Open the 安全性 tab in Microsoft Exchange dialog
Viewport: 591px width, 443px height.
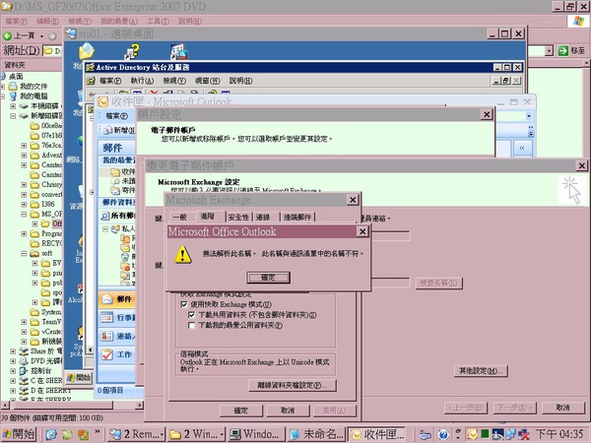[238, 217]
